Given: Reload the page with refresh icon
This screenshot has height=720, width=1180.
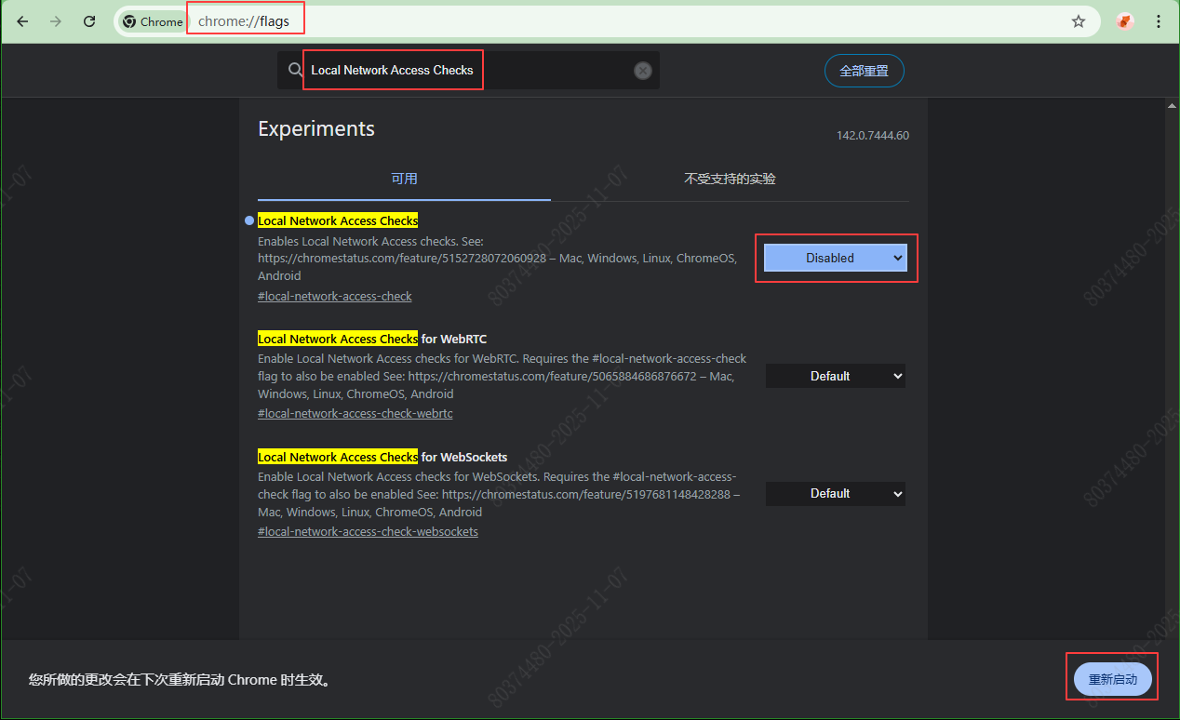Looking at the screenshot, I should coord(89,21).
